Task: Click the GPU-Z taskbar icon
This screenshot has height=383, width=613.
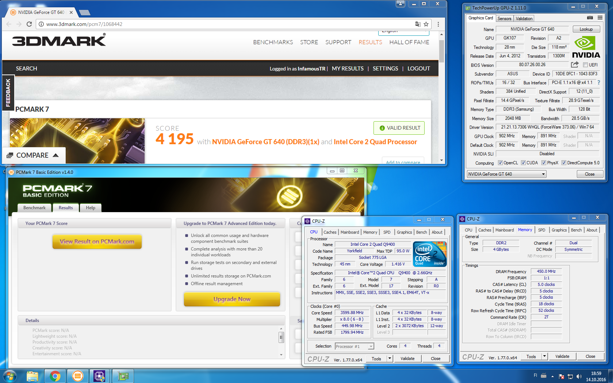Action: pos(123,376)
